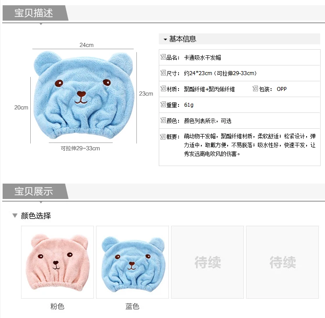The image size is (325, 318).
Task: Choose the 粉色 color label
Action: point(57,306)
